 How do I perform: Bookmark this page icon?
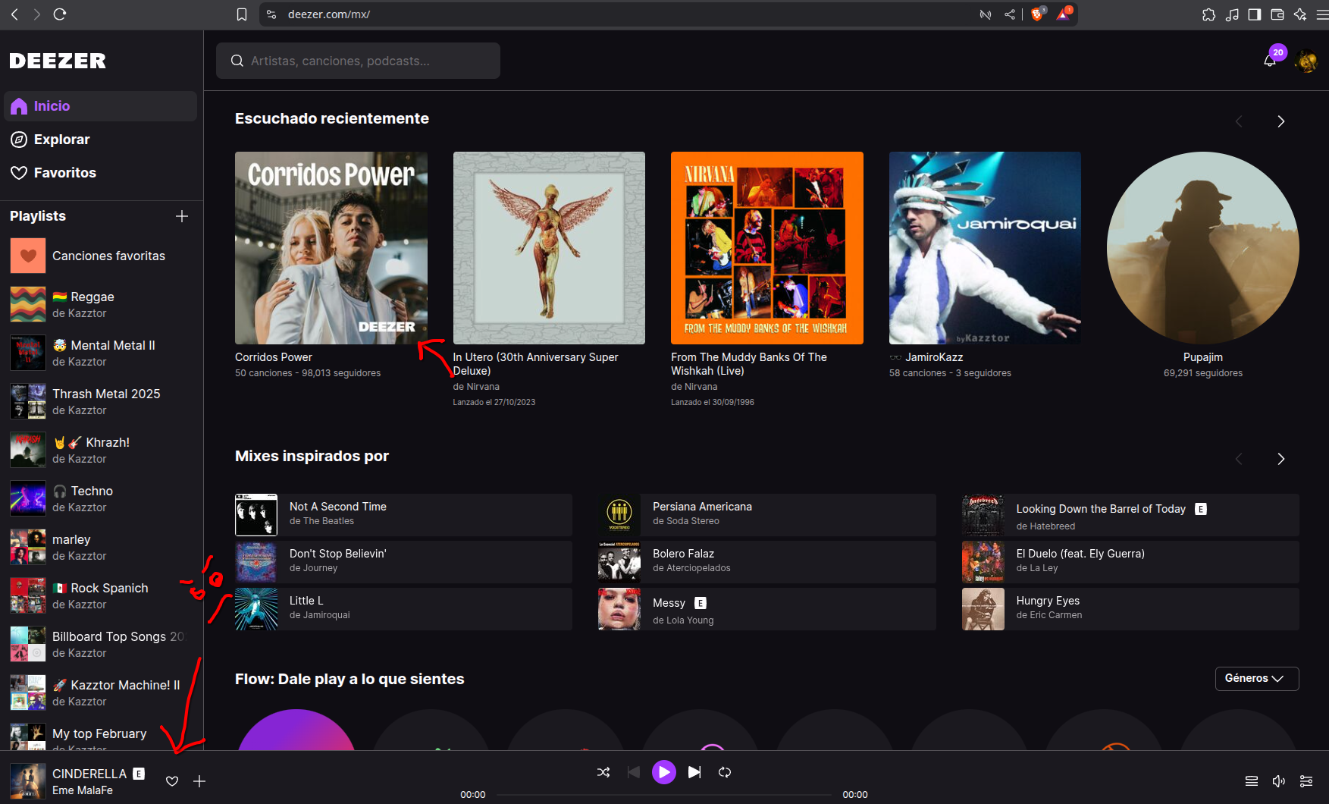242,14
